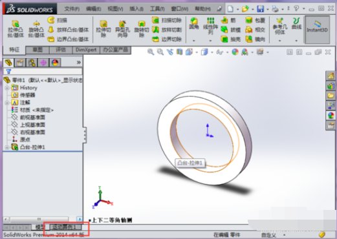Click the Lofted Cut (放样切割) tool
The height and width of the screenshot is (239, 337).
point(166,30)
